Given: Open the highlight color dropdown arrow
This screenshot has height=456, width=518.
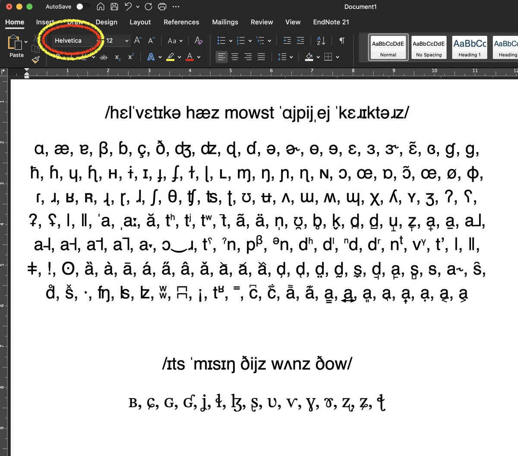Looking at the screenshot, I should (179, 57).
